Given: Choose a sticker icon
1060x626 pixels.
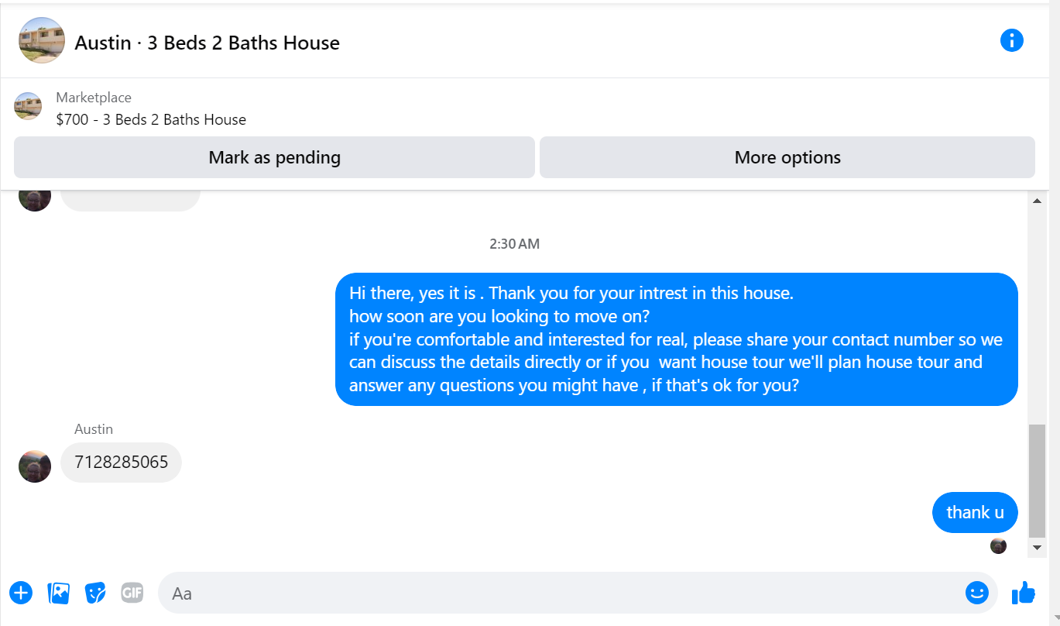Looking at the screenshot, I should 95,593.
